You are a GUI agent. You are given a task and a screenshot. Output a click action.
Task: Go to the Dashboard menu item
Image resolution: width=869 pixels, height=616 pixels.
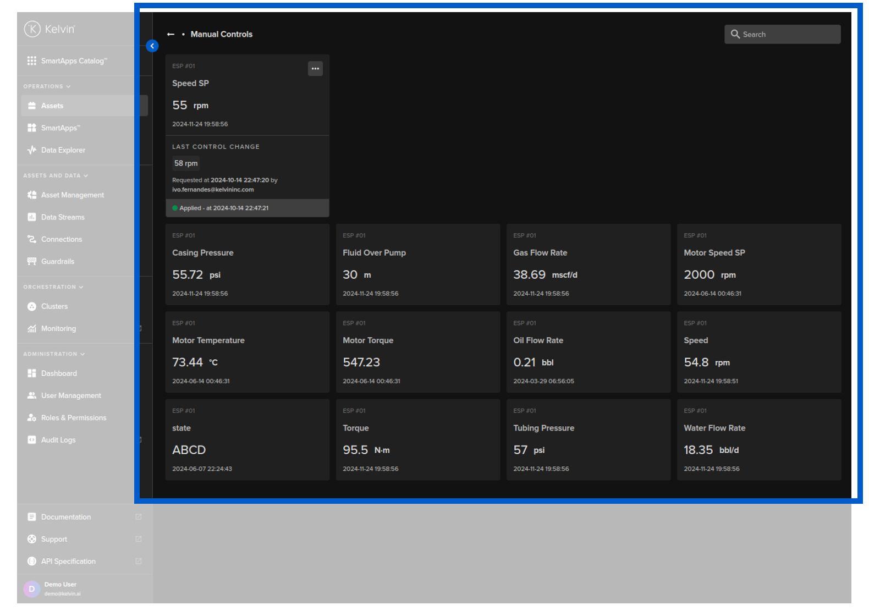click(59, 373)
